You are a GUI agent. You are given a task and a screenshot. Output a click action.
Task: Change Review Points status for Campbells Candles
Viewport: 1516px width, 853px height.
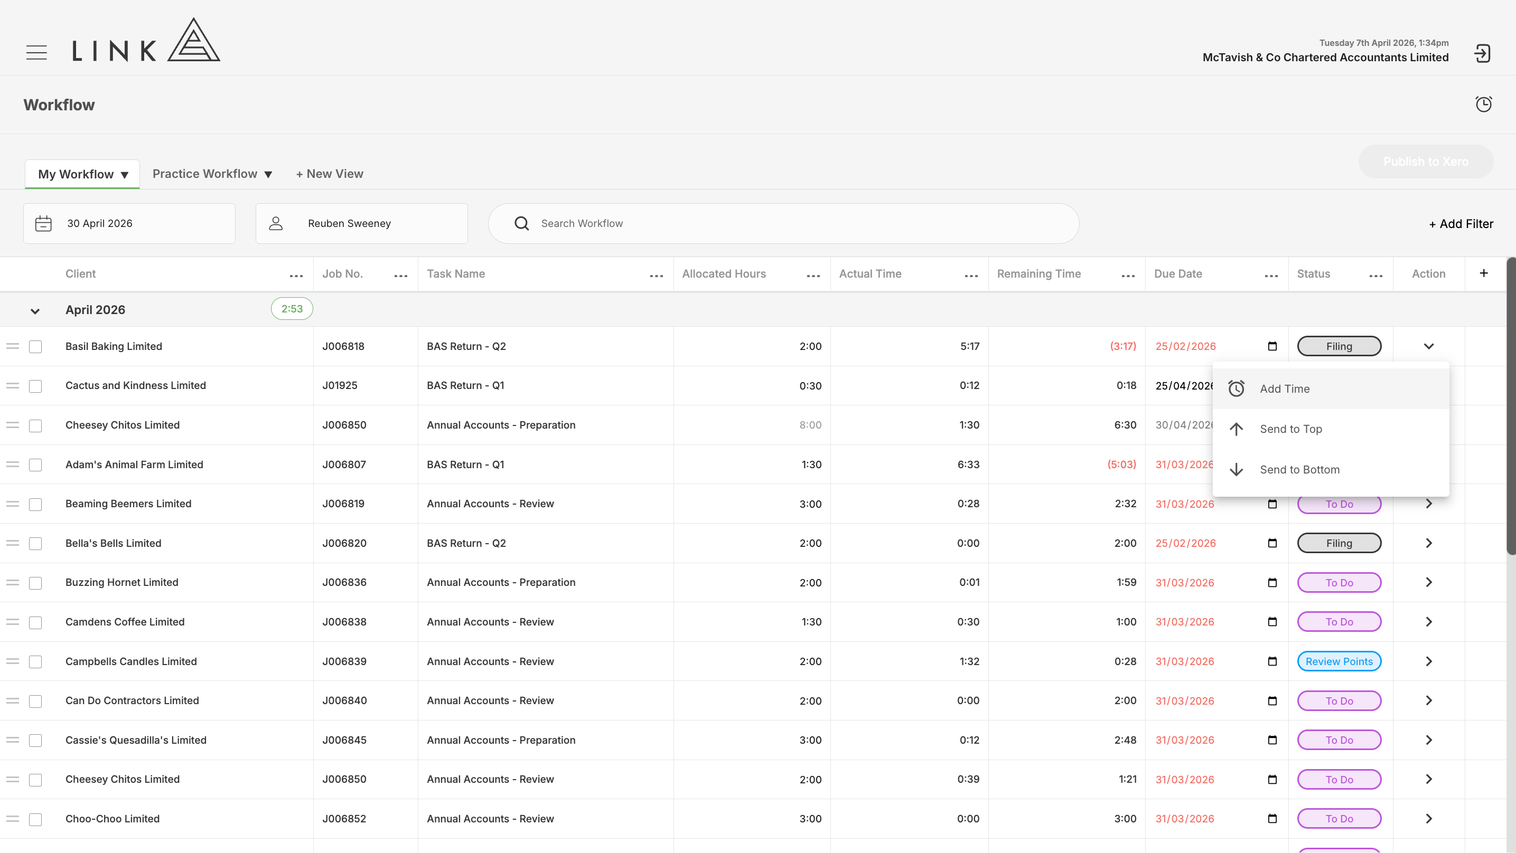point(1339,661)
